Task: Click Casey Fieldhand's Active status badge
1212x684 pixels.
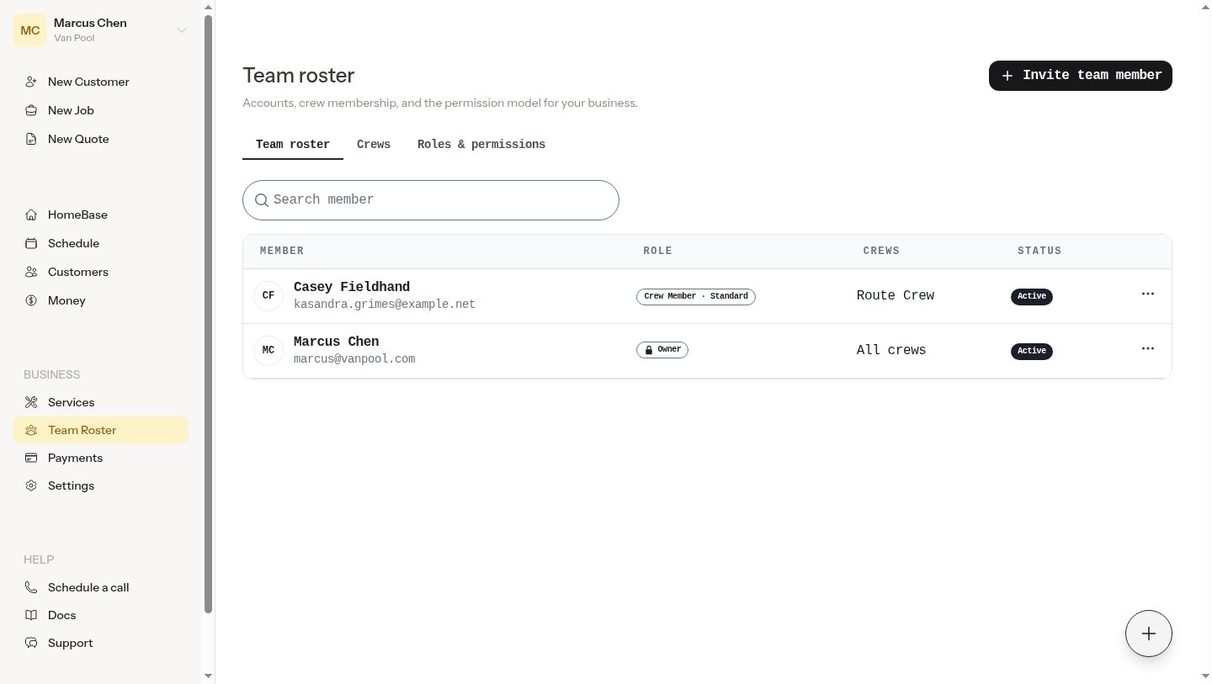Action: pyautogui.click(x=1032, y=296)
